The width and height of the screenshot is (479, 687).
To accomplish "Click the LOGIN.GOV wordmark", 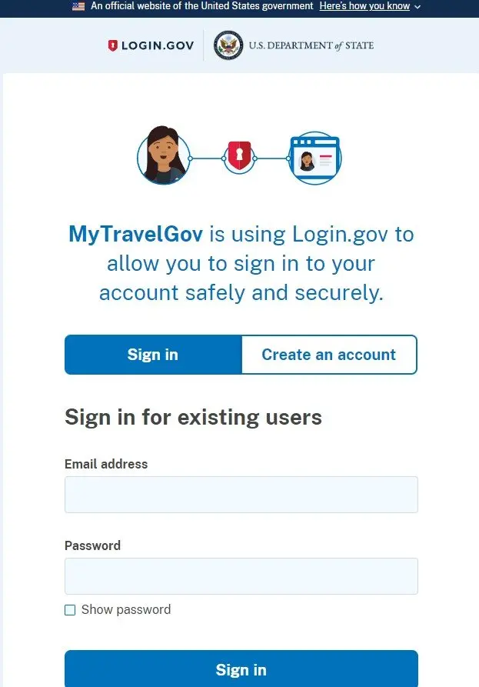I will point(158,45).
